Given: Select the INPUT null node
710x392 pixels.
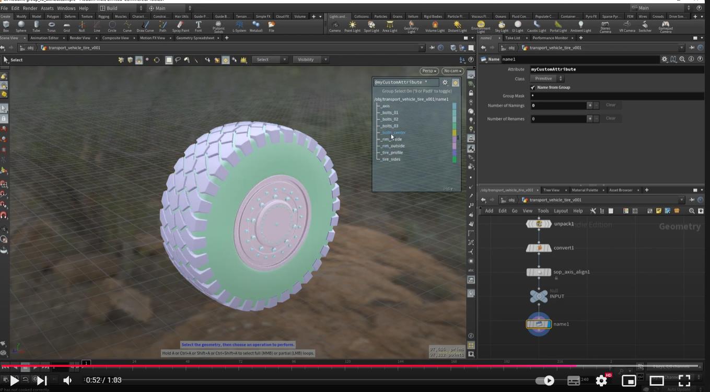Looking at the screenshot, I should (539, 296).
